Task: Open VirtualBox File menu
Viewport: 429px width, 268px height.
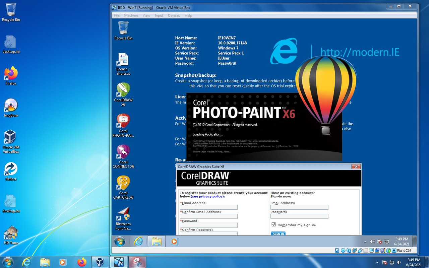Action: (x=117, y=15)
